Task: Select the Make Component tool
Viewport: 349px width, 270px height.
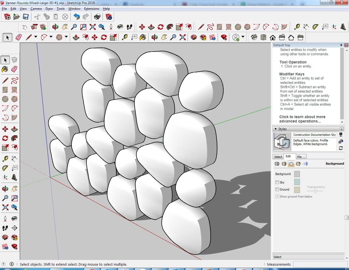Action: 14,60
